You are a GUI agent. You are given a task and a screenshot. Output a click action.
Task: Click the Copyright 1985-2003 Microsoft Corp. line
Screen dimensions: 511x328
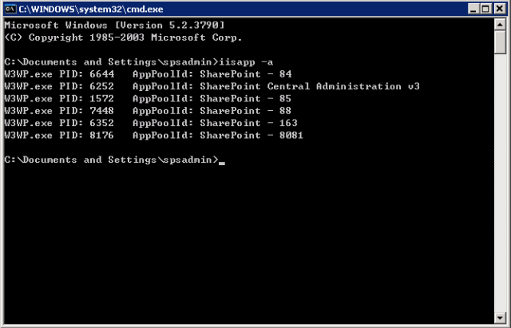point(123,38)
